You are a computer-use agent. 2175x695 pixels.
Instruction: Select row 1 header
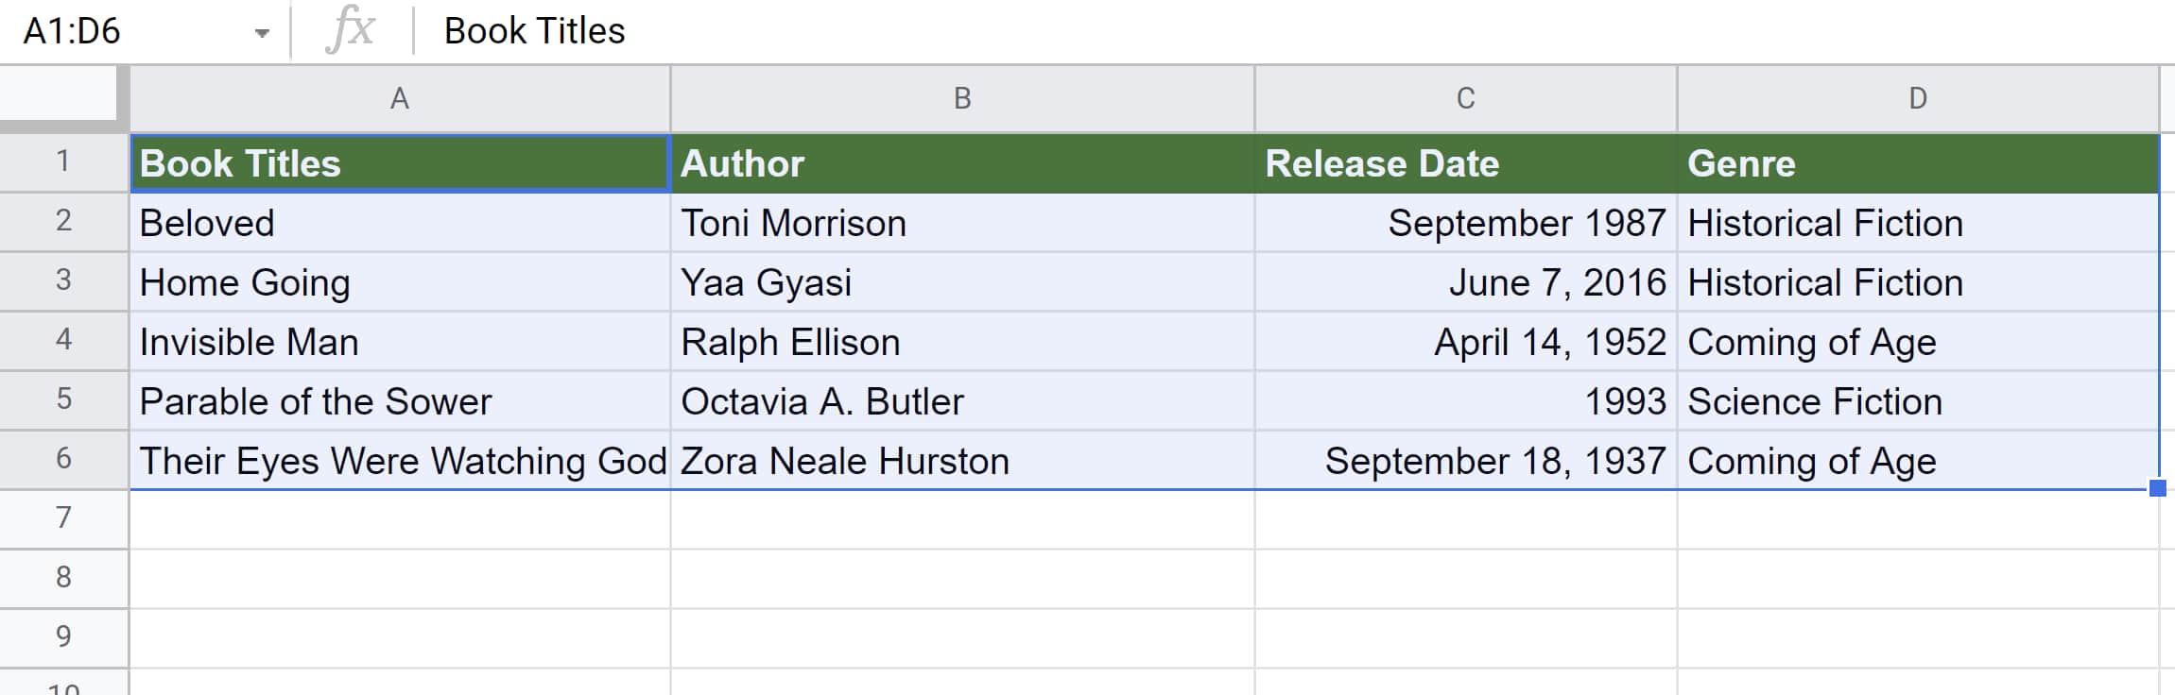63,161
